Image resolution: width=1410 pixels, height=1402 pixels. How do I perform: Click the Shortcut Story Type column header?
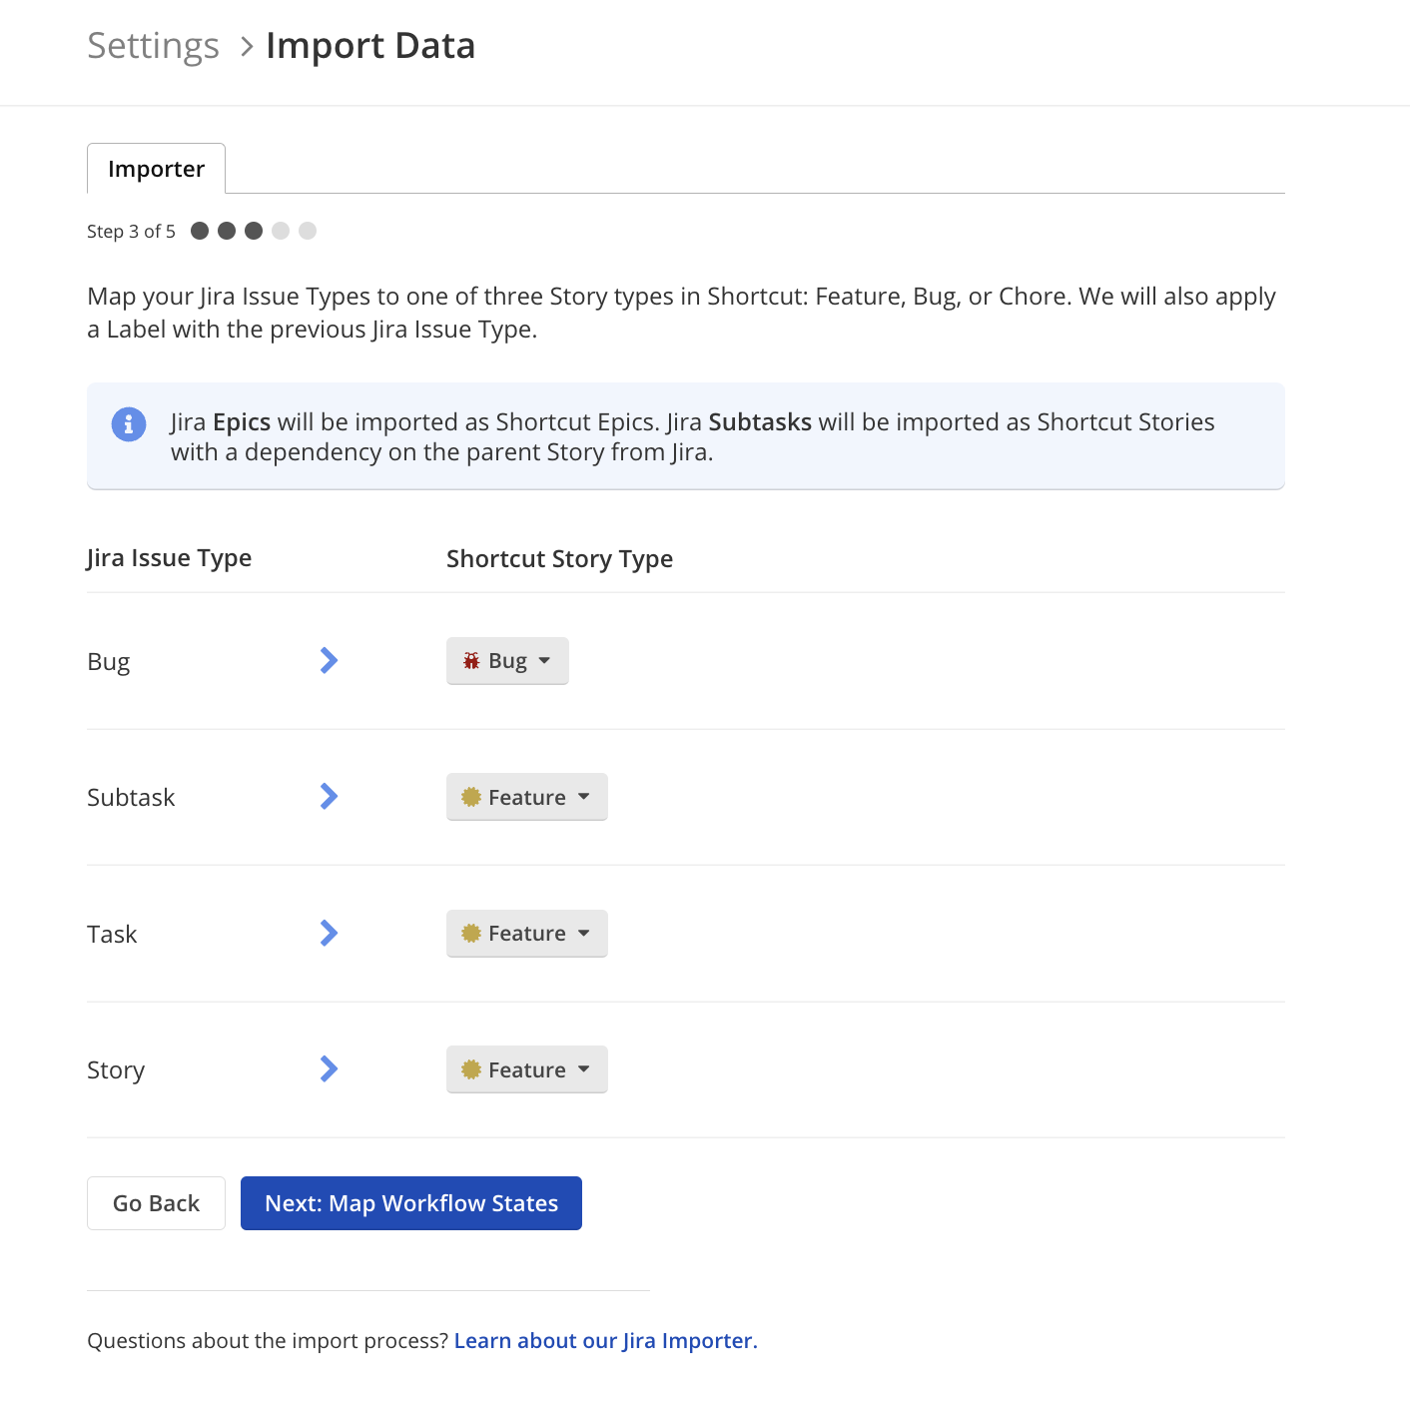(x=559, y=559)
